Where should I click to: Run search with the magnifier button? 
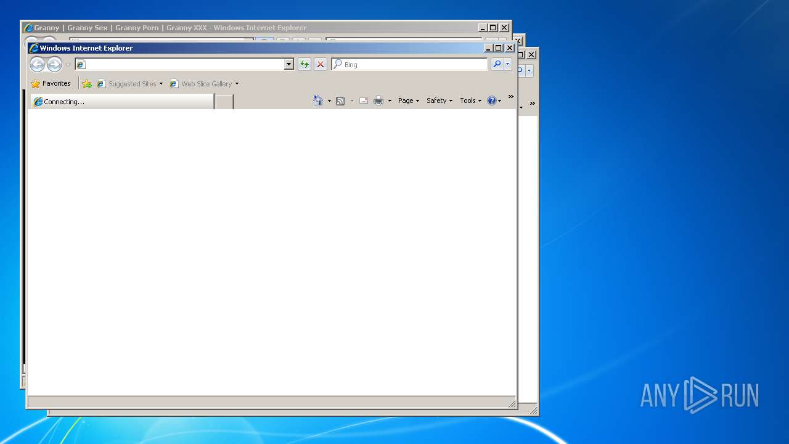497,64
